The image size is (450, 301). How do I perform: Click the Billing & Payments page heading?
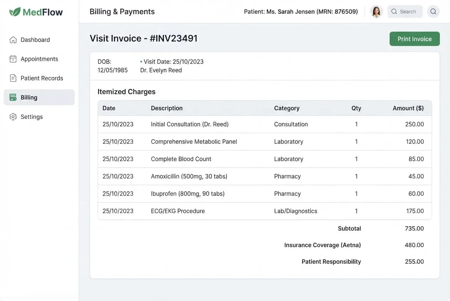click(x=122, y=12)
